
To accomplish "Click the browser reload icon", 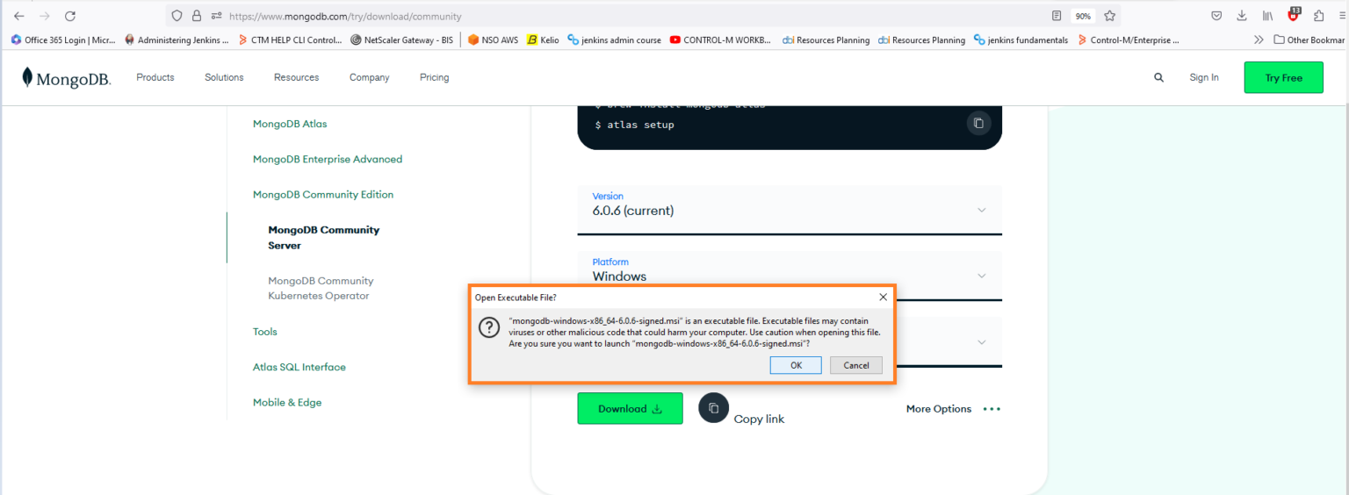I will (70, 16).
